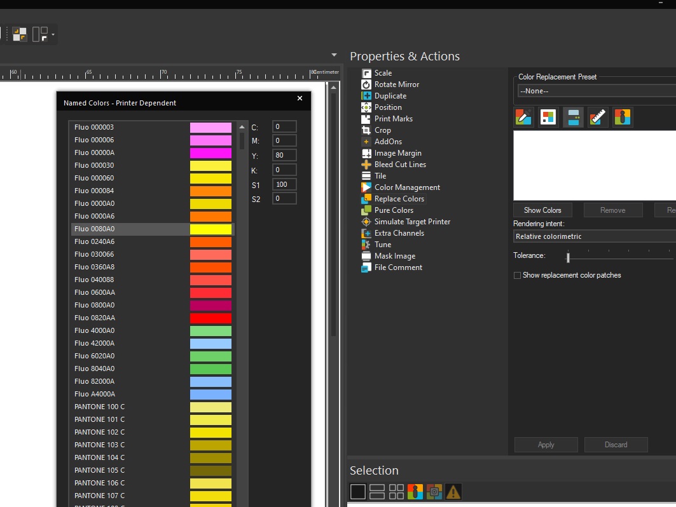Screen dimensions: 676x507
Task: Select the Bleed Cut Lines icon
Action: [366, 165]
